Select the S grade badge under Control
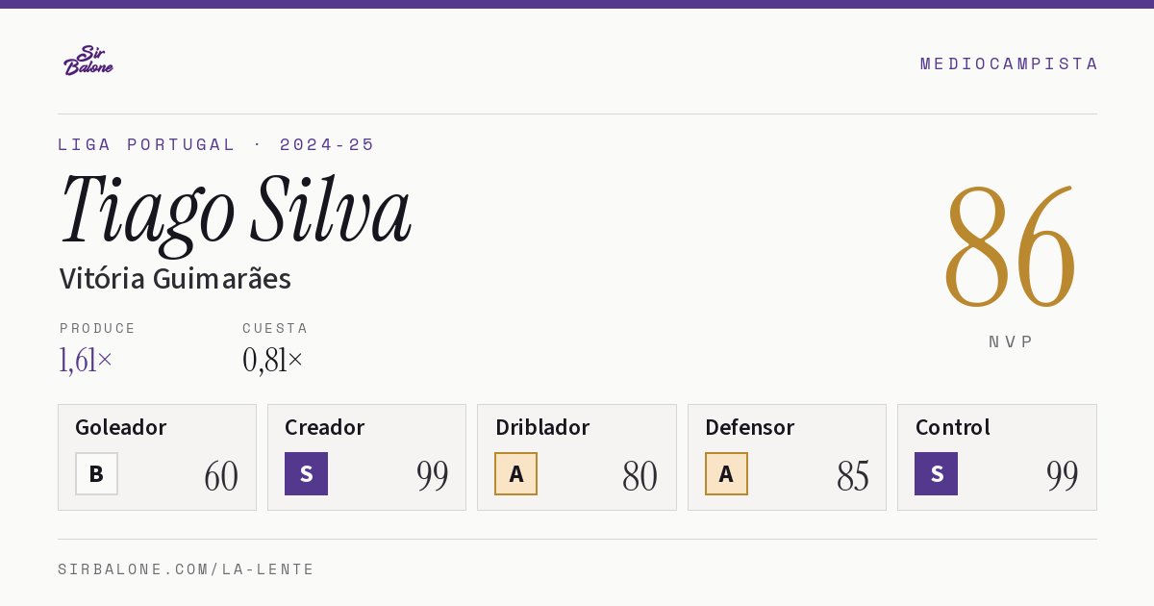Image resolution: width=1154 pixels, height=606 pixels. click(936, 474)
